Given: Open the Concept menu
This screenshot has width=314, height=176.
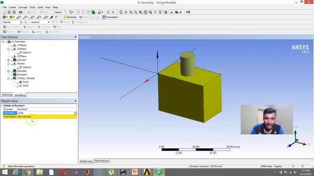Looking at the screenshot, I should [x=23, y=7].
